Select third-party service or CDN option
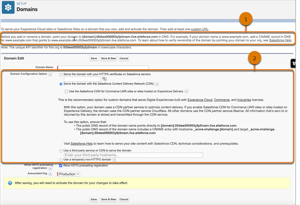This screenshot has height=205, width=300. tap(61, 151)
